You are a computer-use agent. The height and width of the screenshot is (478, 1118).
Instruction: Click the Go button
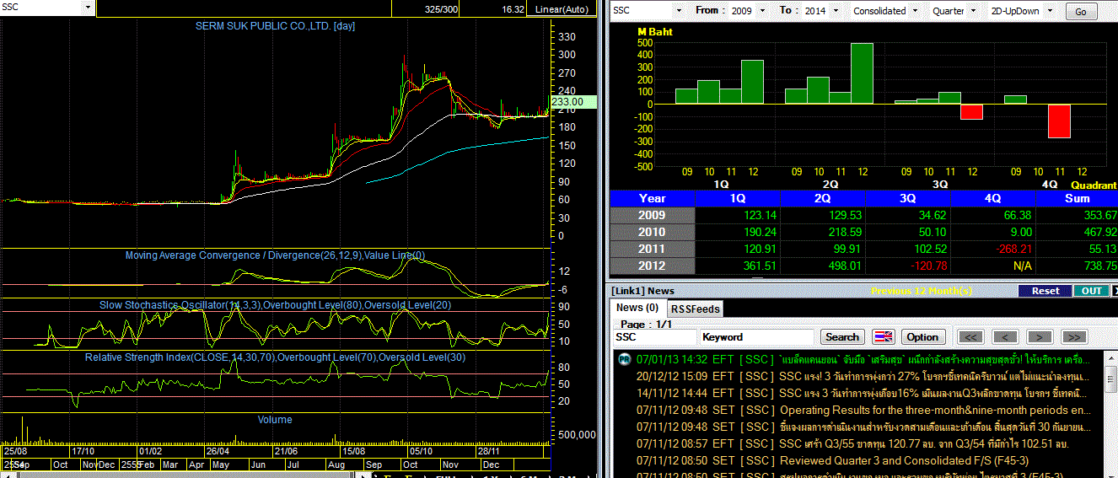[x=1081, y=12]
